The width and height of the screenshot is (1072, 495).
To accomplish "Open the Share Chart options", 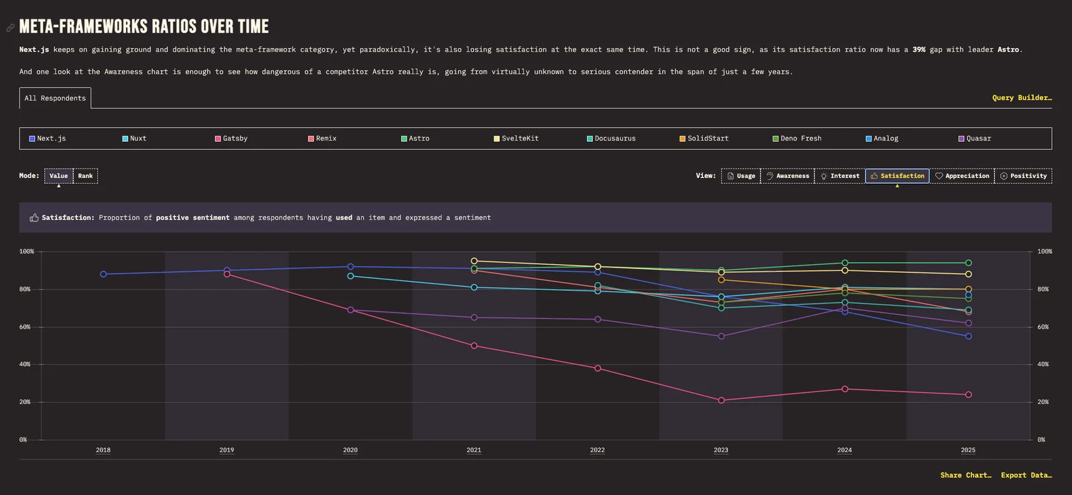I will click(965, 475).
